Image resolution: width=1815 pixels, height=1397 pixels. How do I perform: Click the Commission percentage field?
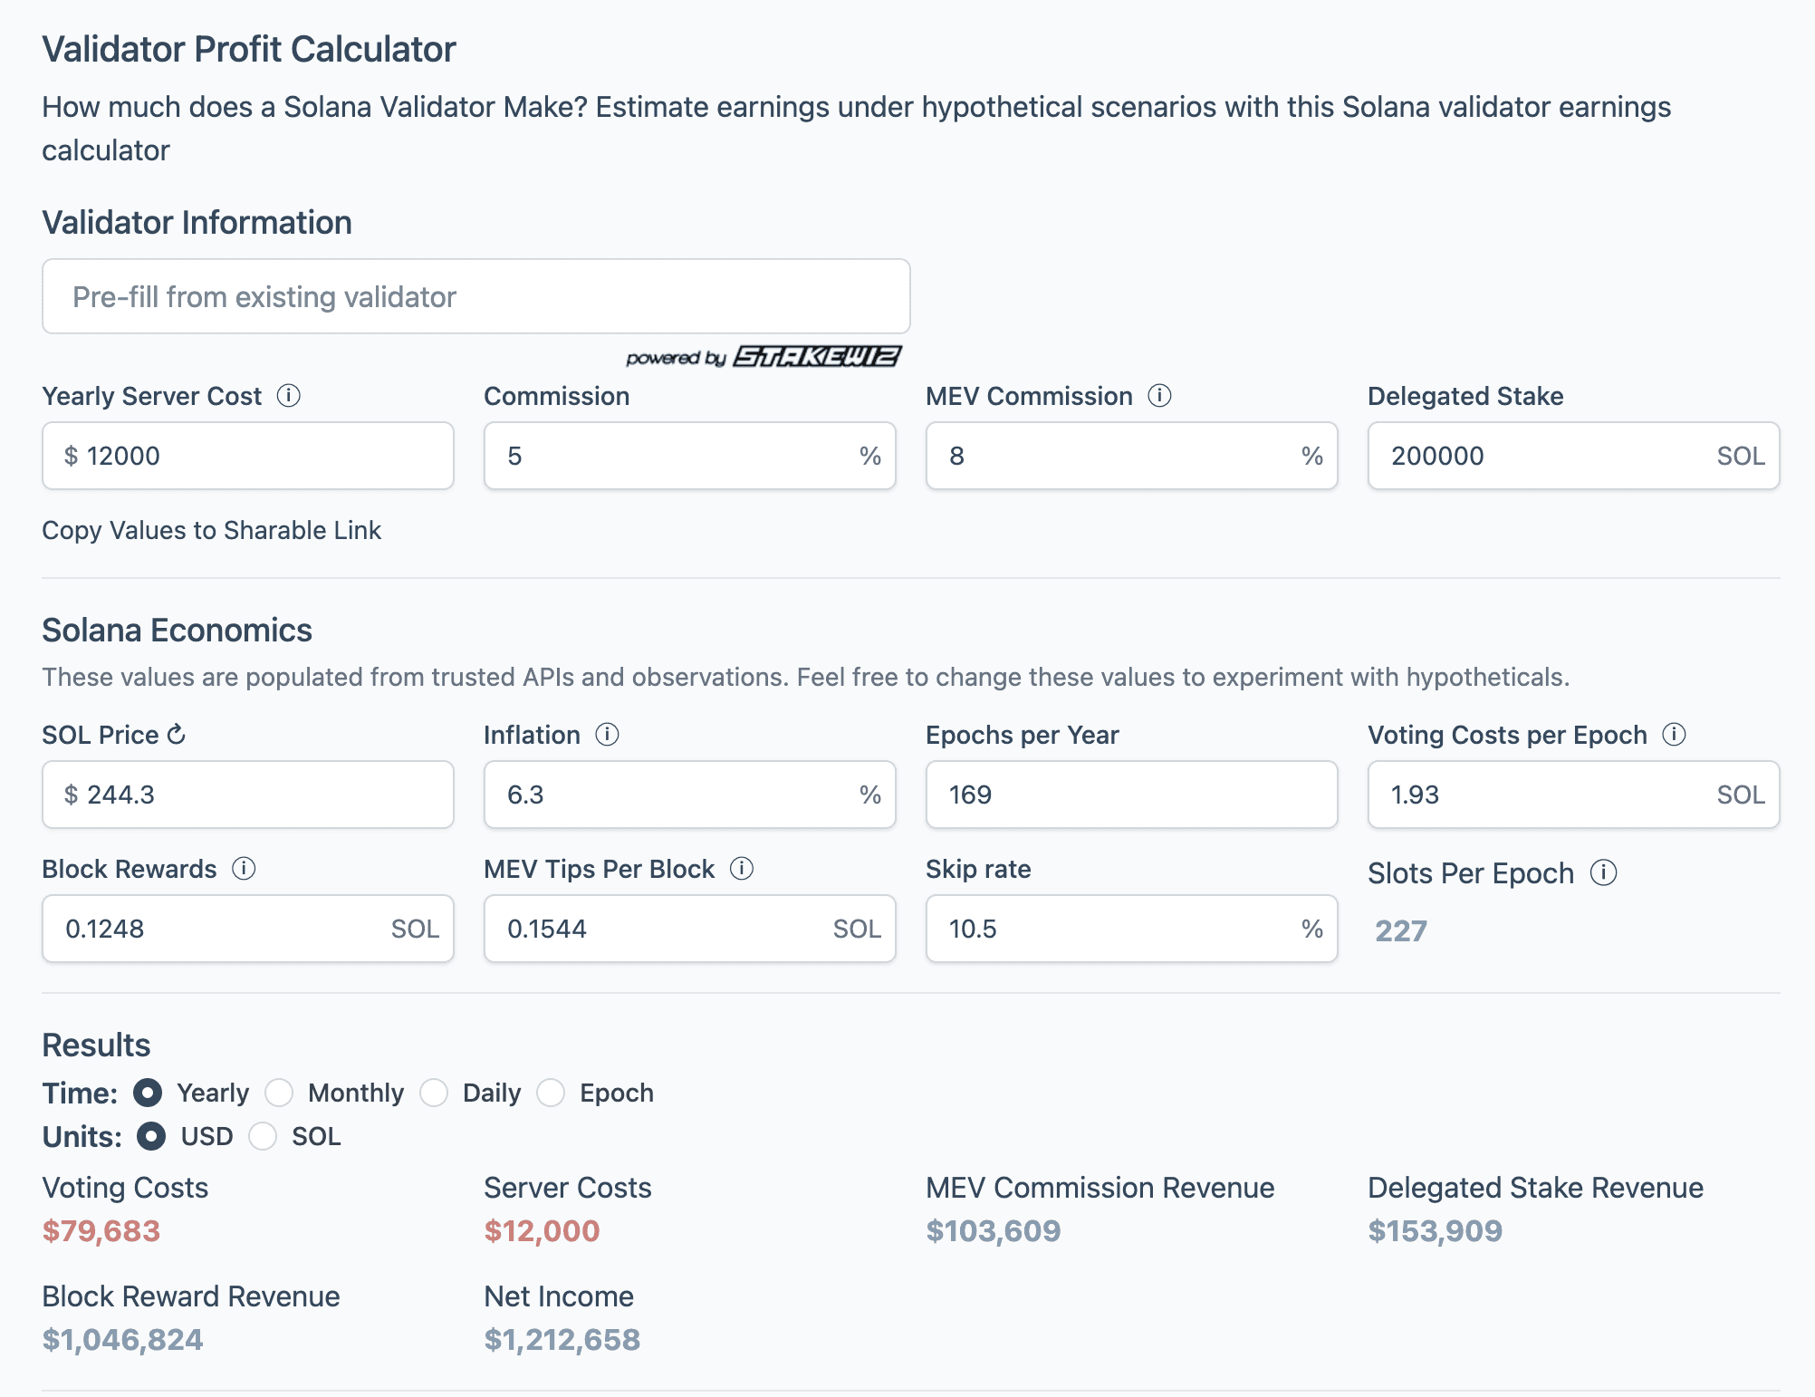tap(670, 456)
